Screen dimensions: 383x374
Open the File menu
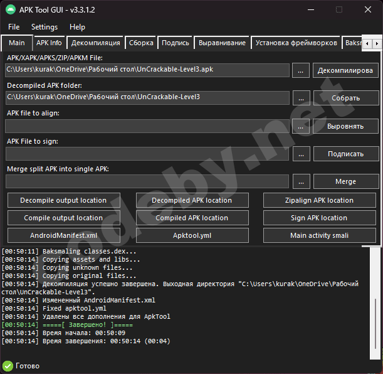(x=14, y=27)
